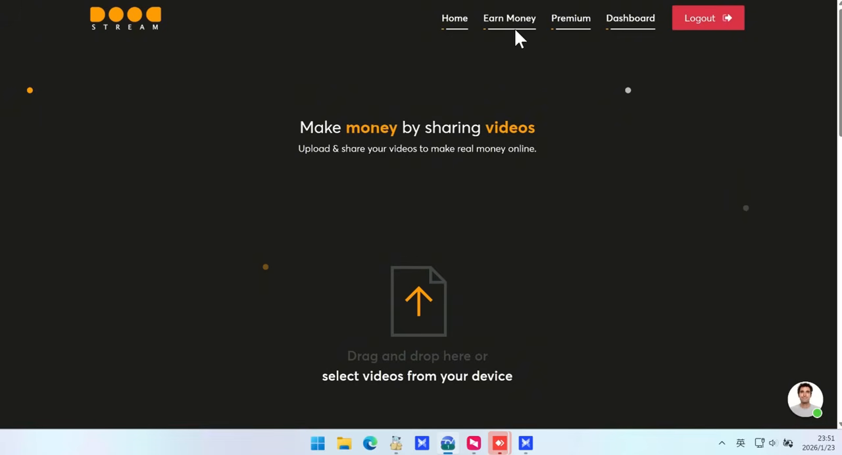Open the volume speaker tray icon

[x=773, y=443]
